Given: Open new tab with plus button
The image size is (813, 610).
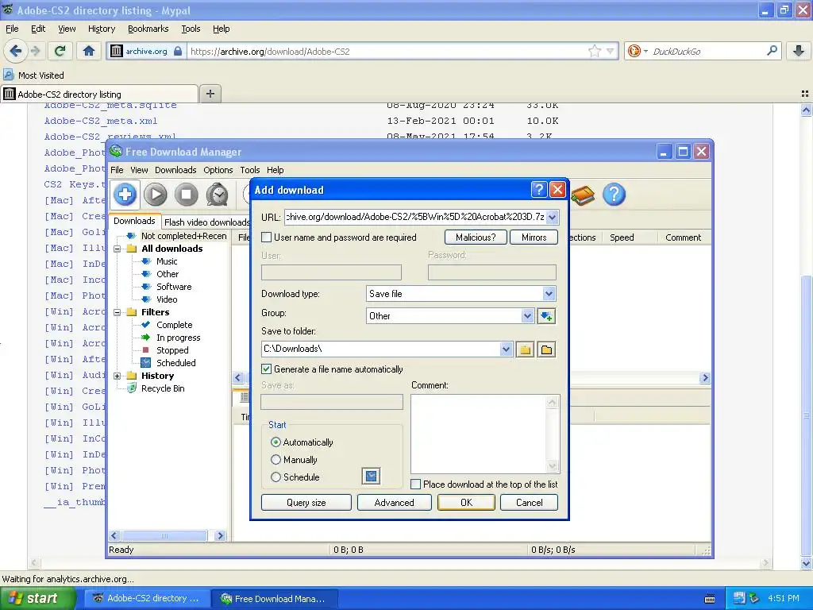Looking at the screenshot, I should click(x=210, y=94).
